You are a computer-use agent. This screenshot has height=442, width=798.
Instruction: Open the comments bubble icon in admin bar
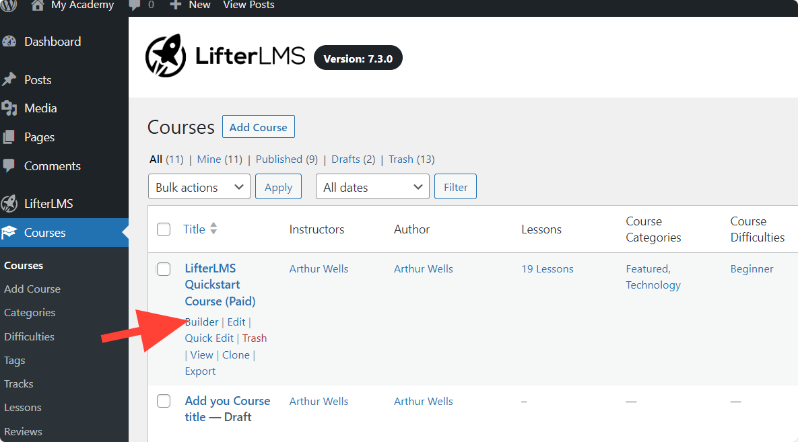[x=135, y=5]
